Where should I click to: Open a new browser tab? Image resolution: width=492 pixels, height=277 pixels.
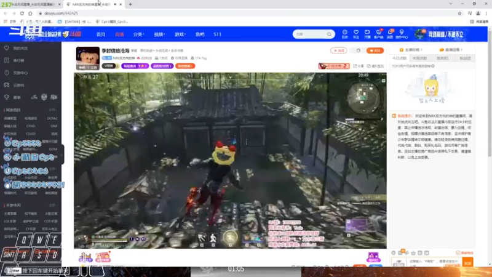(130, 4)
